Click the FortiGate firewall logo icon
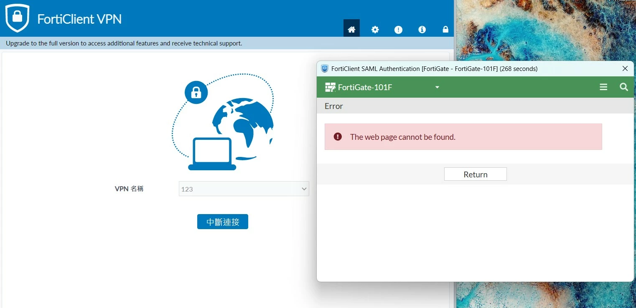Screen dimensions: 636x308 (330, 87)
